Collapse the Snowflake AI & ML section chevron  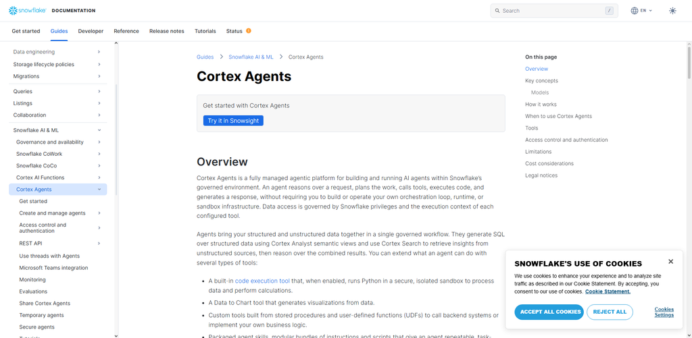99,130
